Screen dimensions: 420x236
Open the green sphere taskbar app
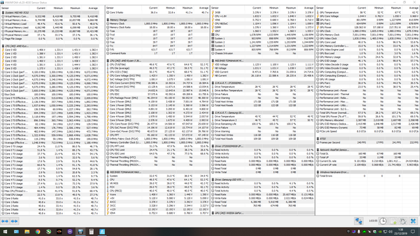point(49,231)
